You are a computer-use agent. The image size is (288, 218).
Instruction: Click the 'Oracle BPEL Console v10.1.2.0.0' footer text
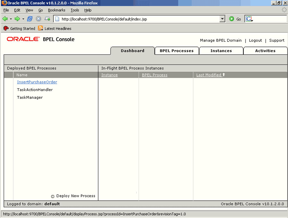[x=252, y=204]
